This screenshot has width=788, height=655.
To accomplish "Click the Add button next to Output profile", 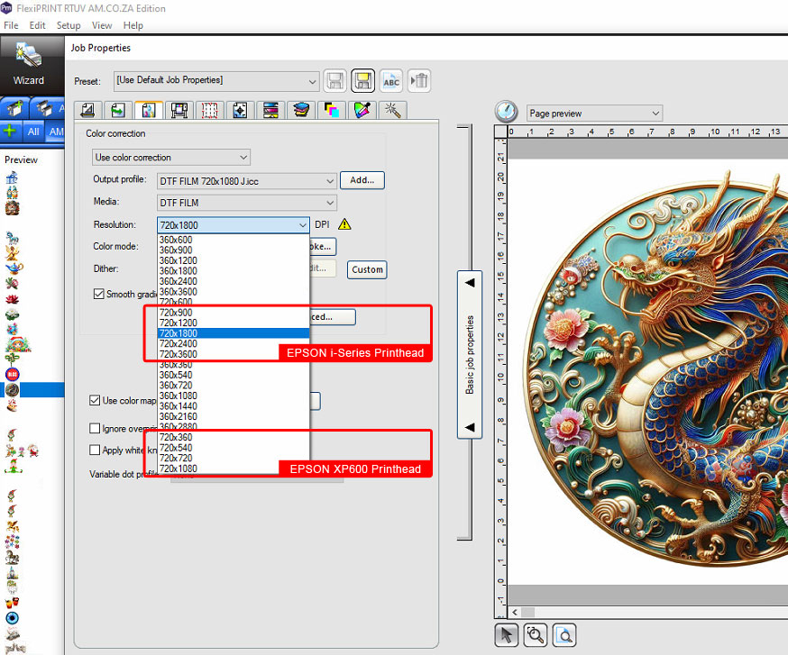I will (362, 180).
